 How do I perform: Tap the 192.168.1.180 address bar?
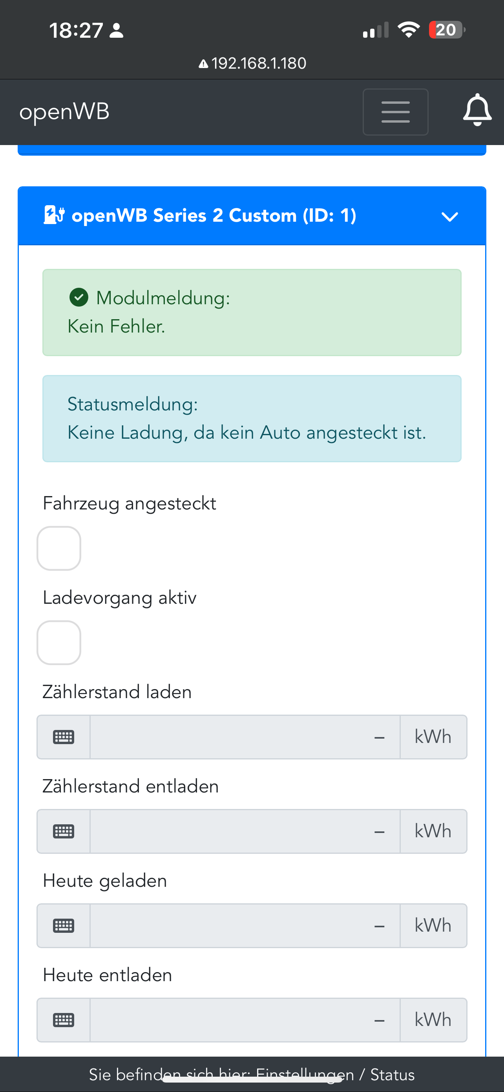[258, 64]
